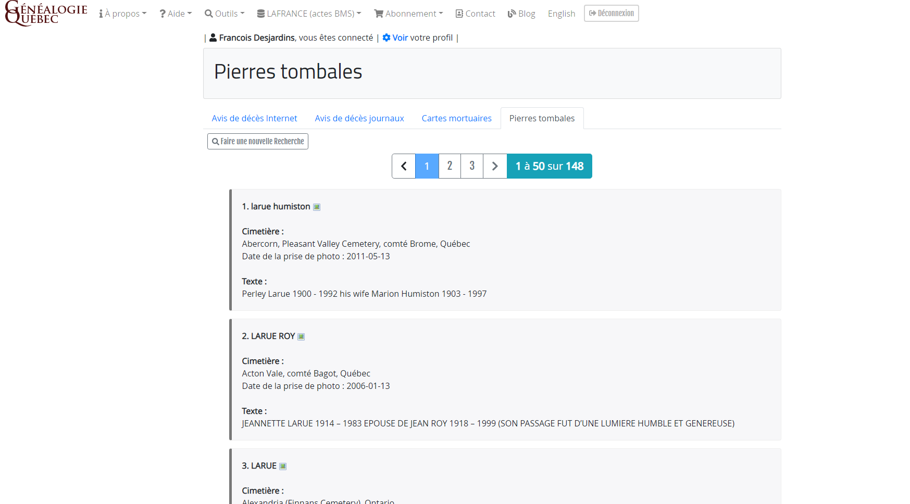Click the Déconnexion logout button
Viewport: 910px width, 504px height.
612,14
